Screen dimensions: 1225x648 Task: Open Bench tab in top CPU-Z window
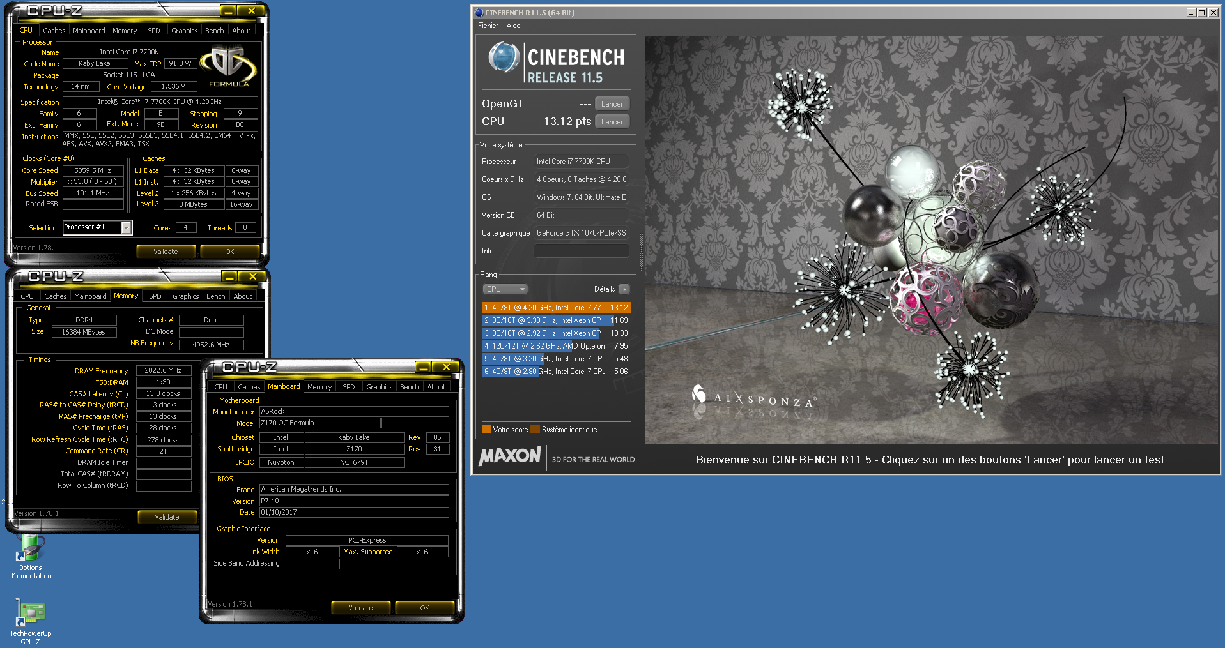(215, 31)
